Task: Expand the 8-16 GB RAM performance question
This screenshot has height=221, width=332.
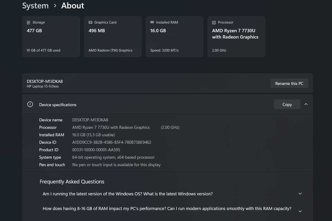Action: pos(300,211)
